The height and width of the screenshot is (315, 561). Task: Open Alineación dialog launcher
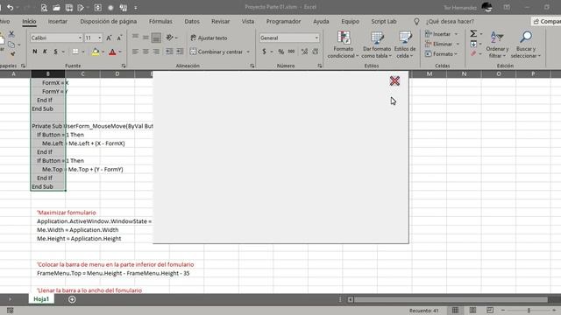click(x=252, y=66)
